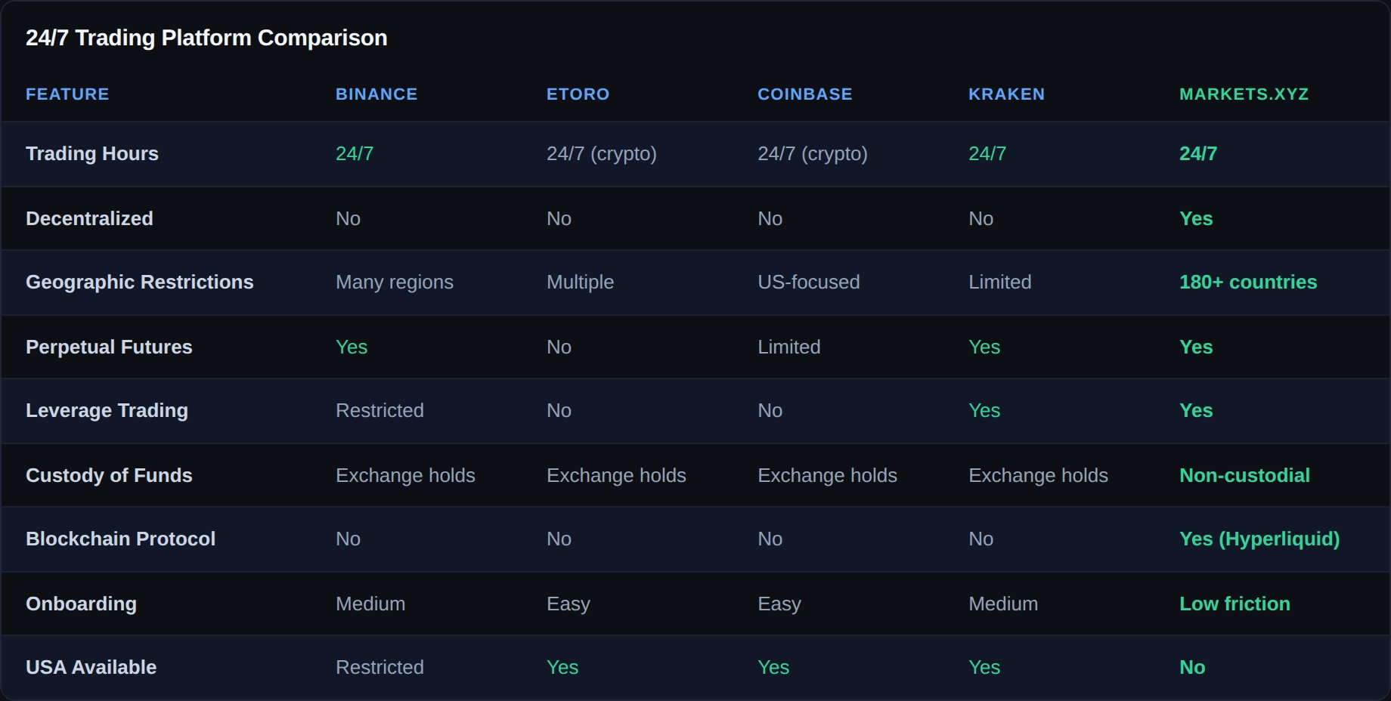Image resolution: width=1391 pixels, height=701 pixels.
Task: Click the 'Multiple' geographic restrictions cell
Action: (580, 282)
